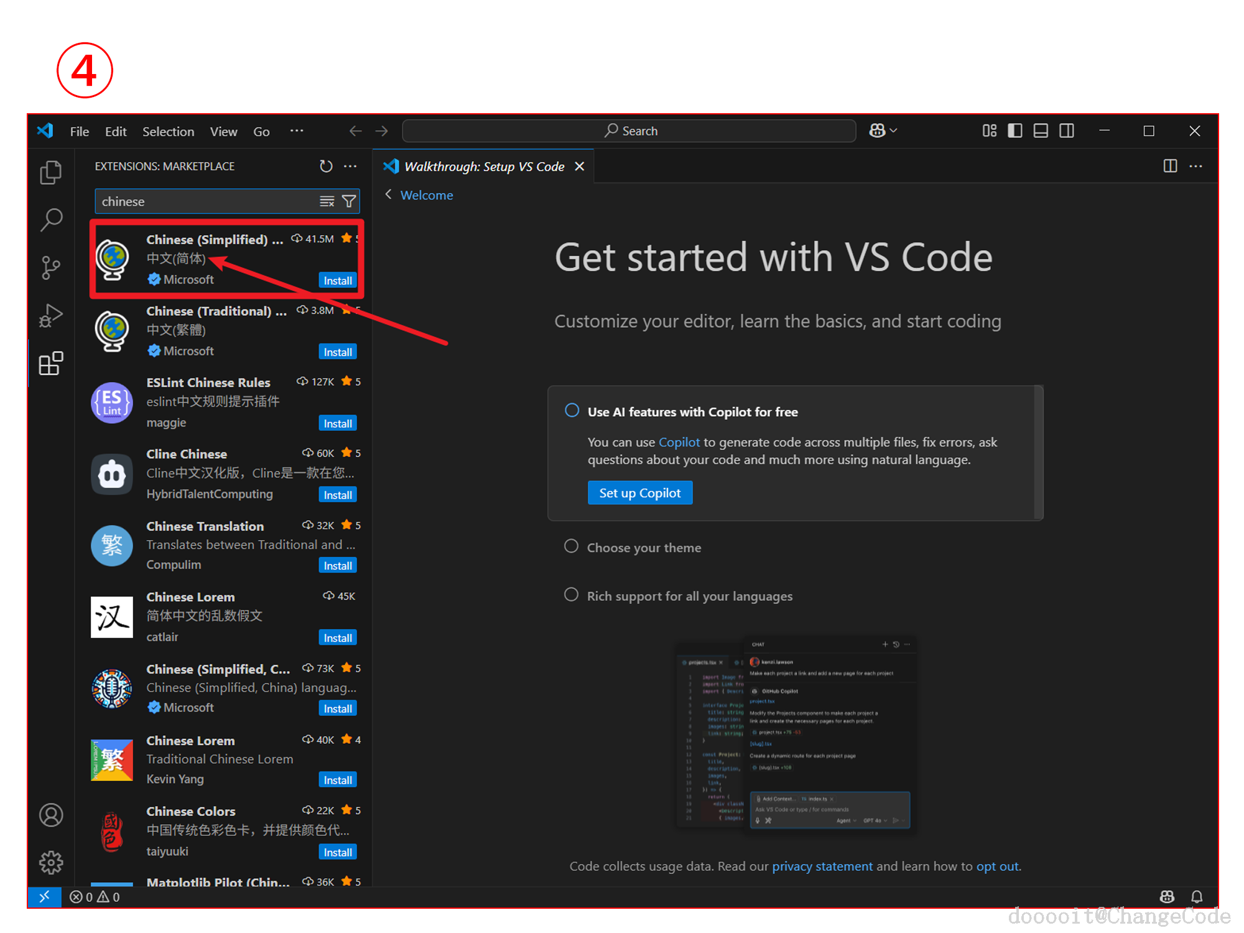Open the Source Control view

click(51, 267)
